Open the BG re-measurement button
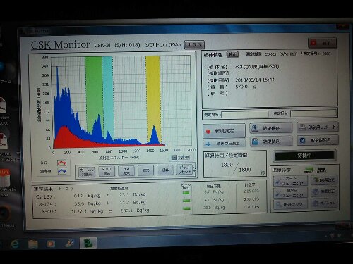The width and height of the screenshot is (353, 264). pyautogui.click(x=324, y=180)
